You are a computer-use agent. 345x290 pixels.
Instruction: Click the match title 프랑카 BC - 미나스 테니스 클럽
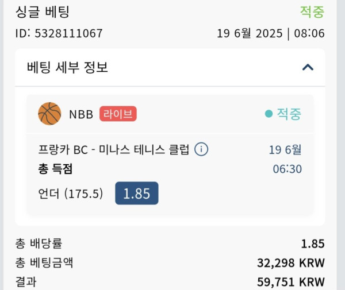tap(113, 150)
